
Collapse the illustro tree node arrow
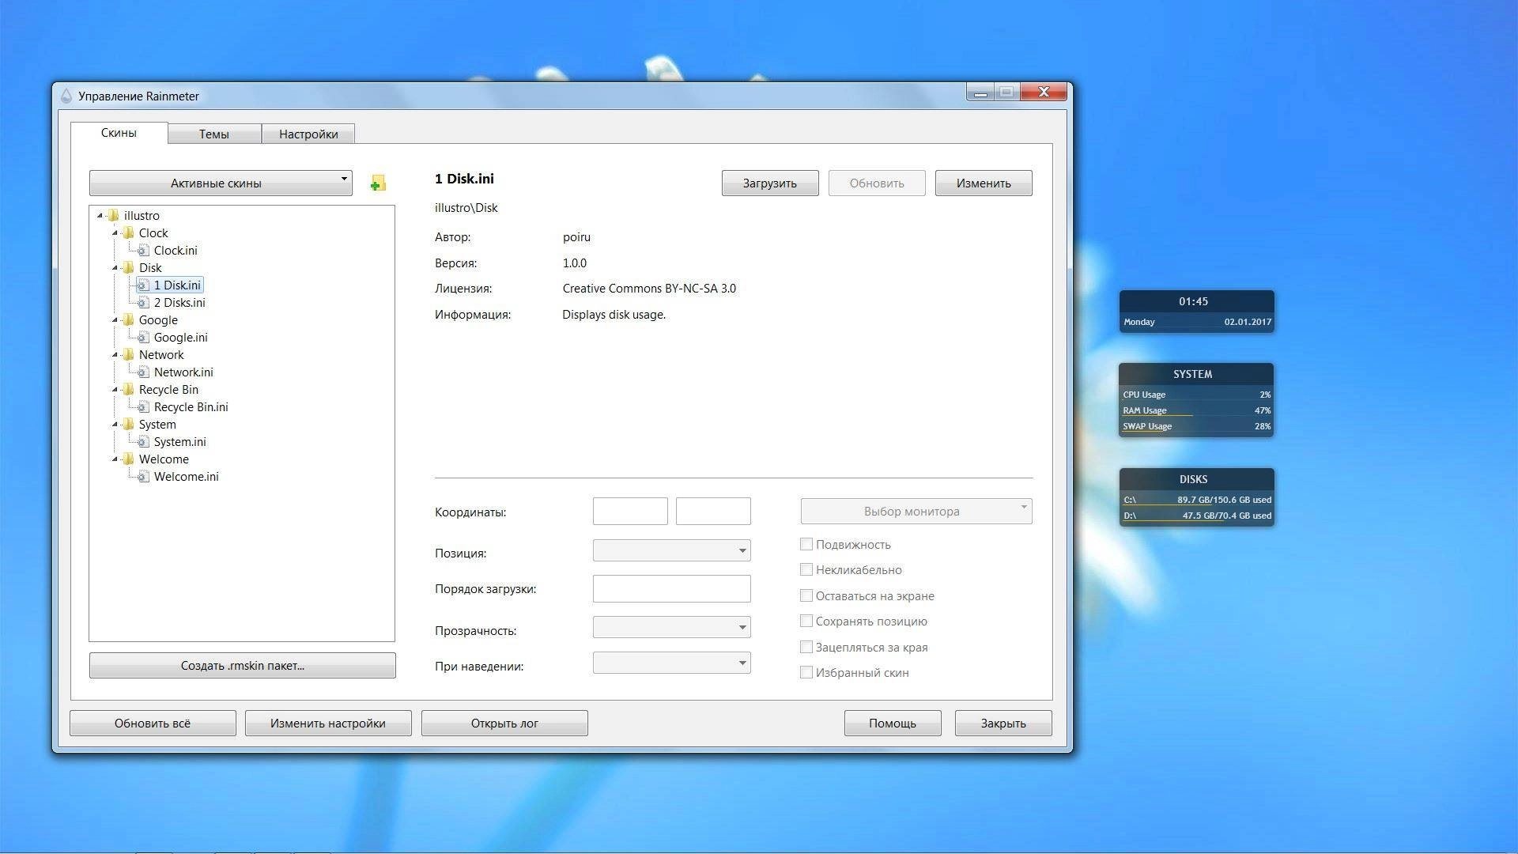point(100,215)
